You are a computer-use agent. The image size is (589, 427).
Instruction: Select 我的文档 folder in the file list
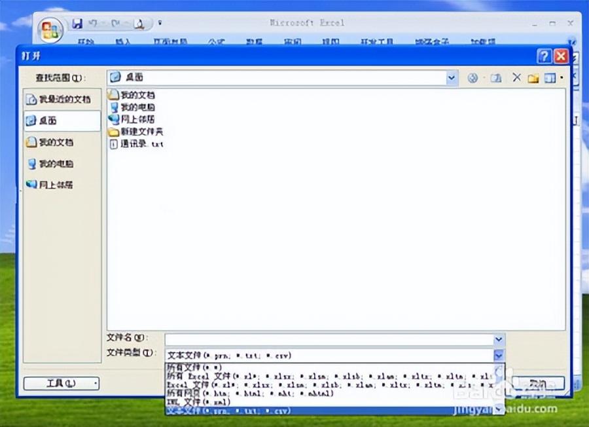132,95
